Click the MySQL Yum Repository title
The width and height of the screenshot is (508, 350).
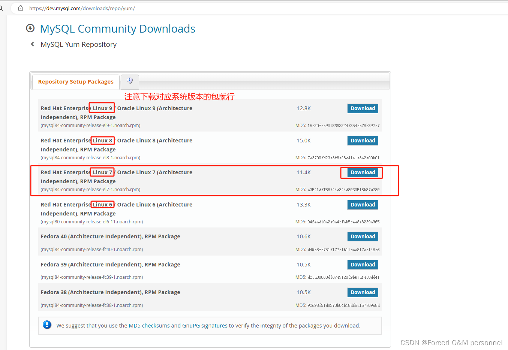point(78,44)
